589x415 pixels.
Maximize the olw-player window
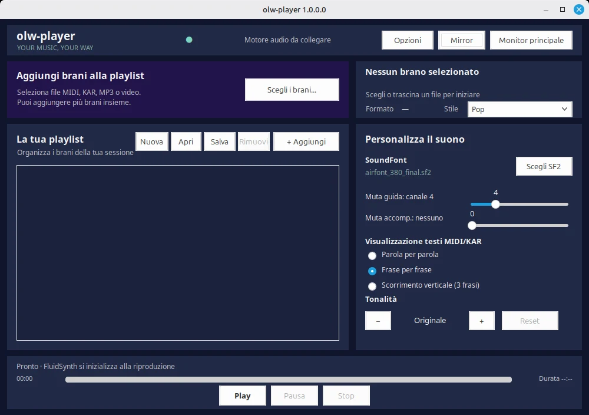coord(562,9)
